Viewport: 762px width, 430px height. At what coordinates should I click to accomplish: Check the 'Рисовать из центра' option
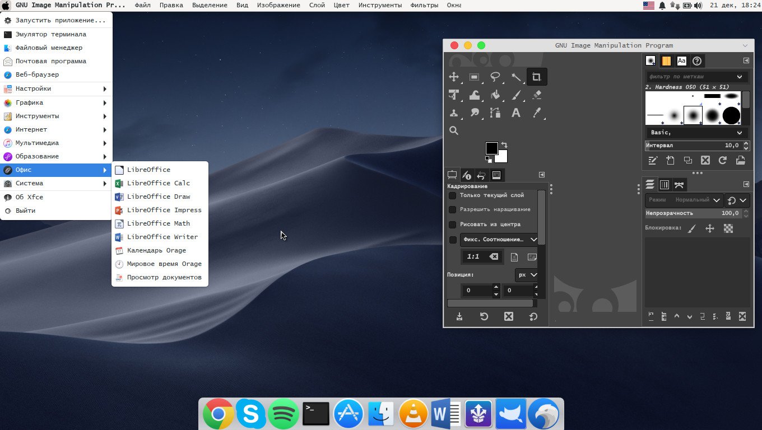tap(452, 224)
